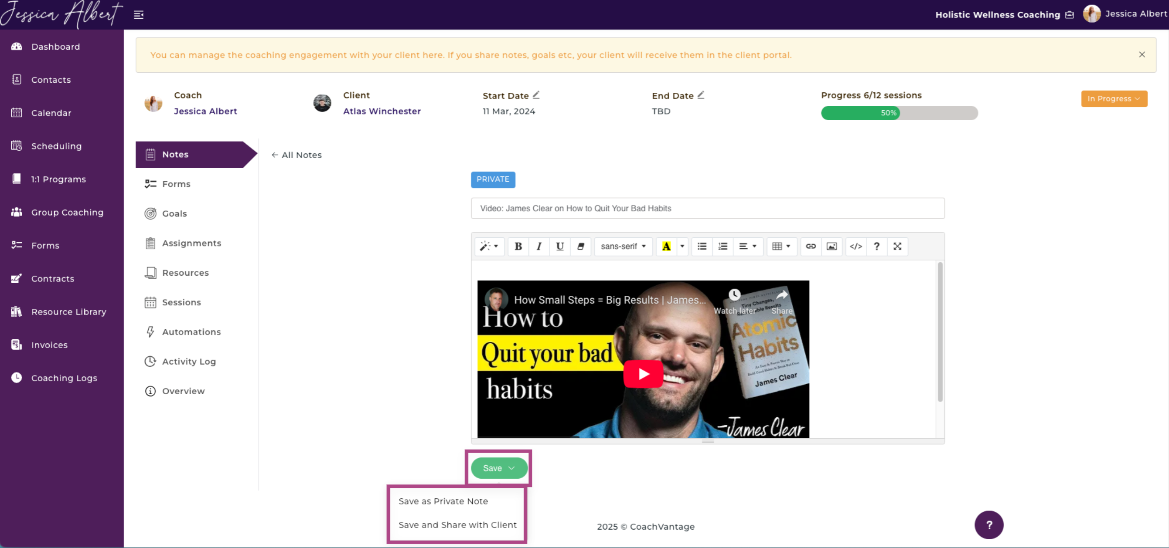Switch to the Resources tab

pos(177,272)
